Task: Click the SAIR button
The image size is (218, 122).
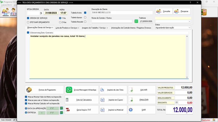Action: click(142, 110)
